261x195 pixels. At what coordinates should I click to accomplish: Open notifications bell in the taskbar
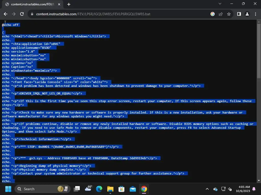click(x=254, y=189)
